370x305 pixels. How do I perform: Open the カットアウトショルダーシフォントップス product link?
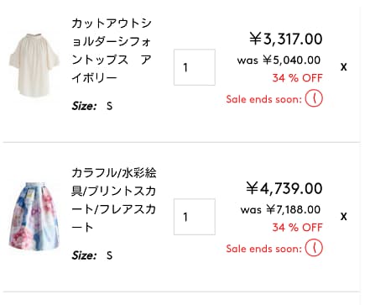pos(112,50)
